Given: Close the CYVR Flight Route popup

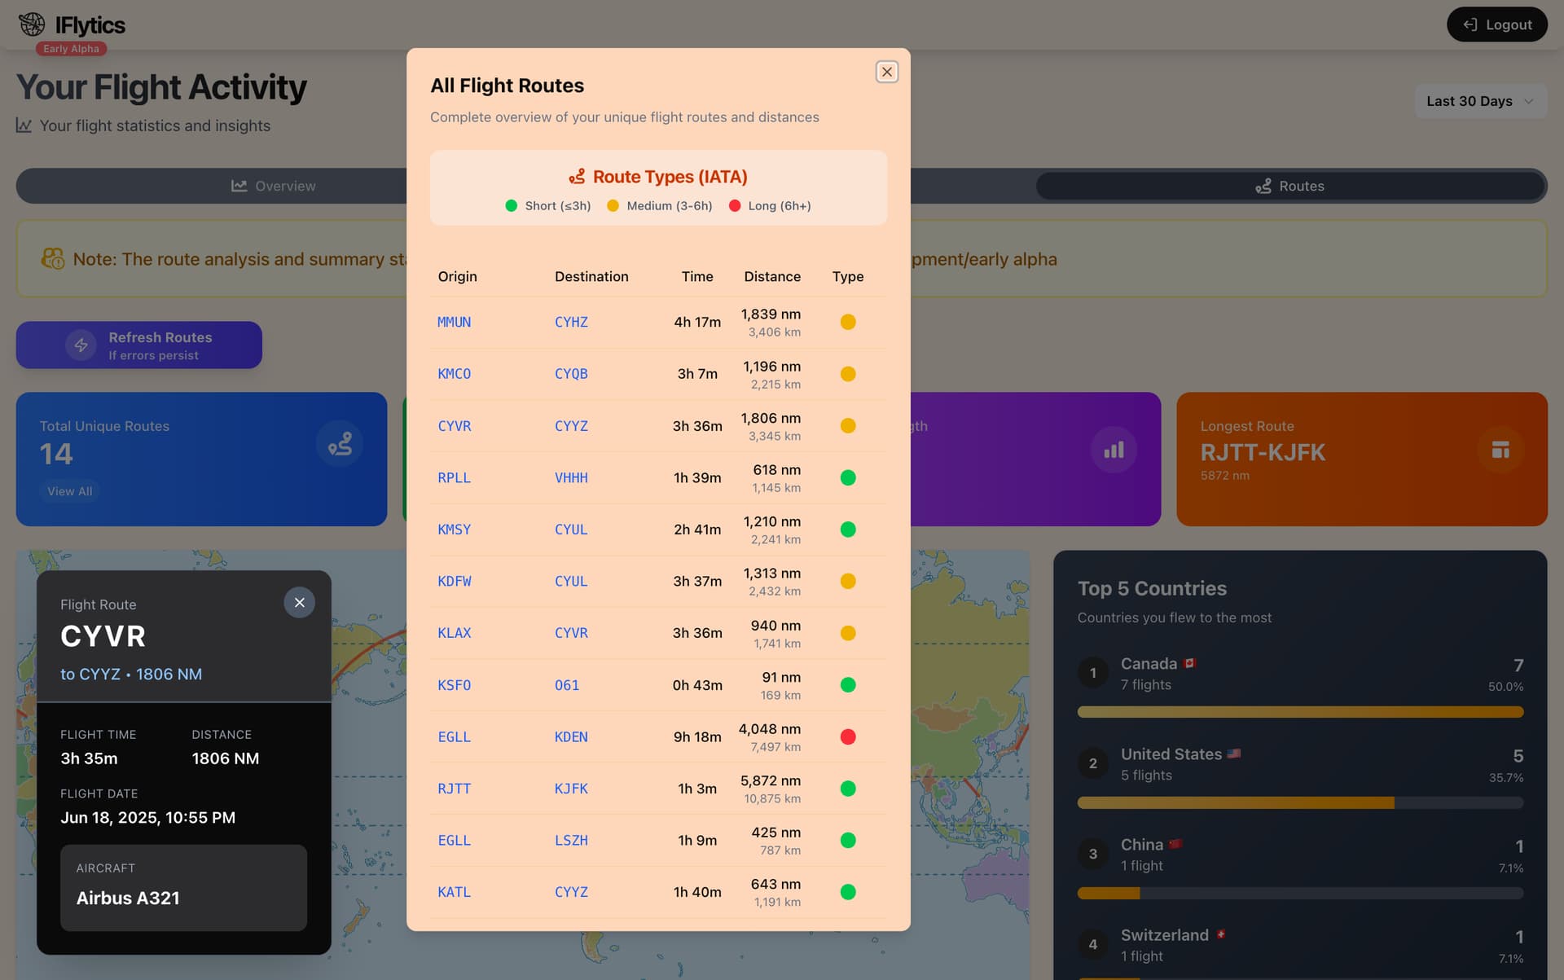Looking at the screenshot, I should [x=299, y=603].
